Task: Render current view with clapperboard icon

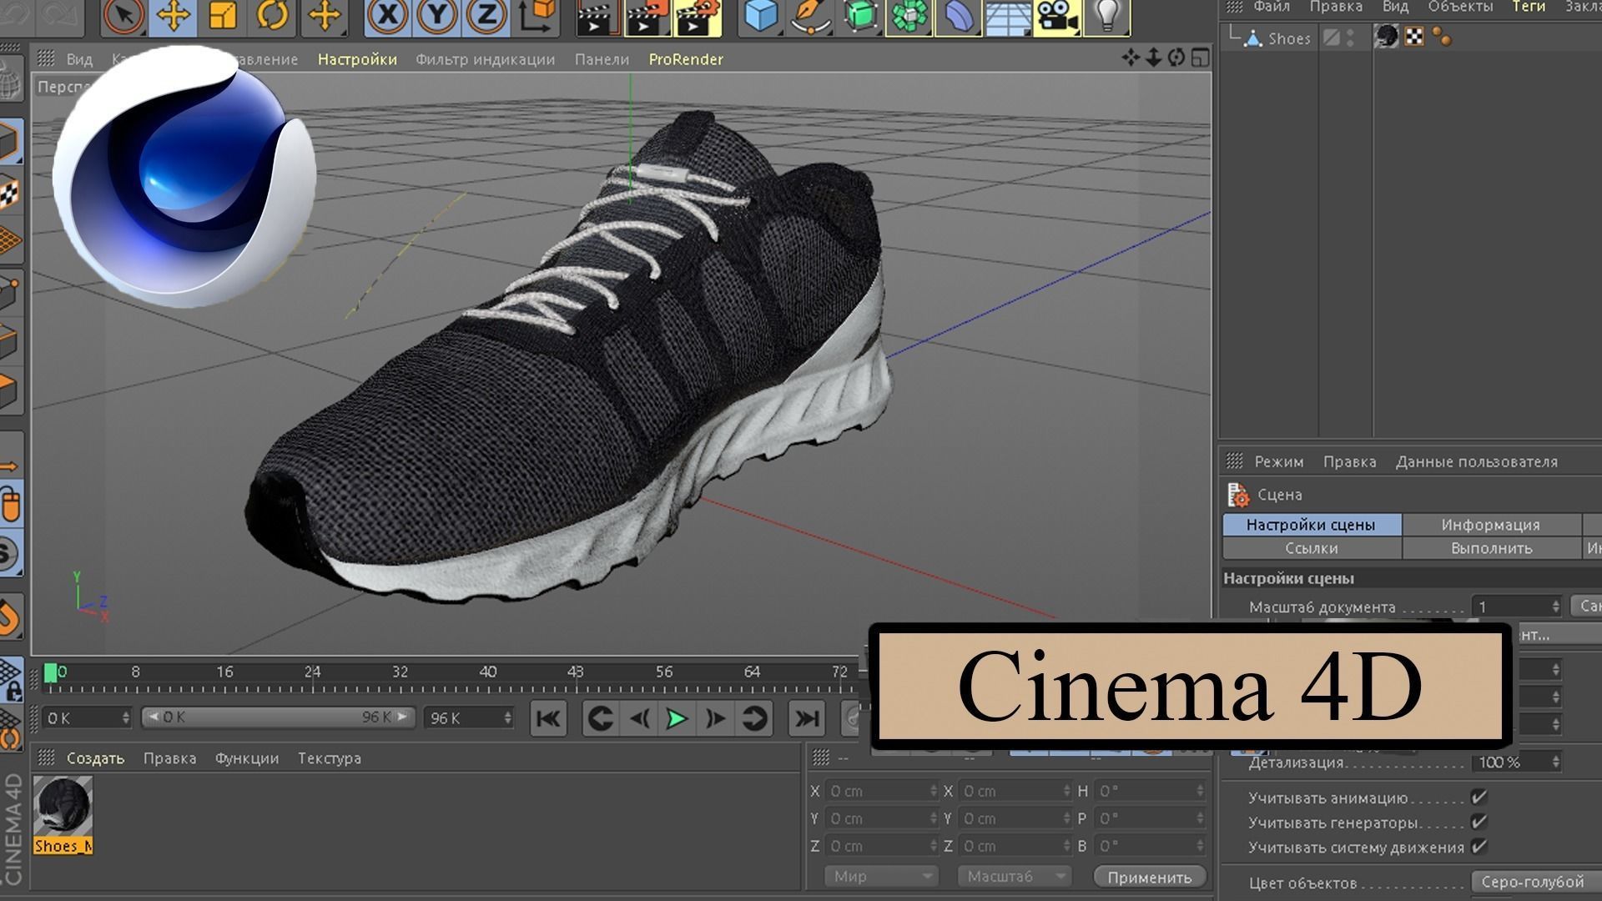Action: (597, 17)
